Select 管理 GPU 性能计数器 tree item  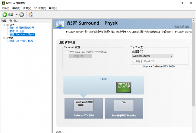21,41
